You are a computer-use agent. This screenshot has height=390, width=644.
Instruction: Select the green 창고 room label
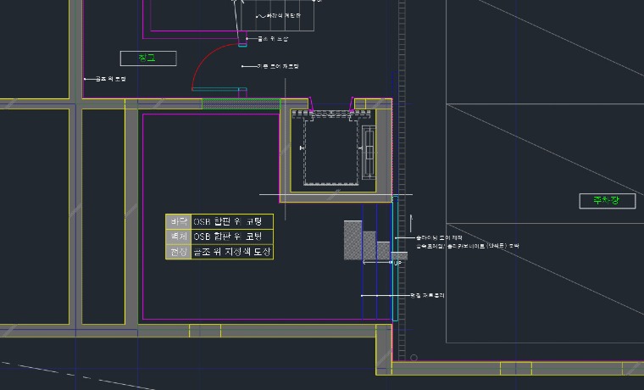[147, 58]
